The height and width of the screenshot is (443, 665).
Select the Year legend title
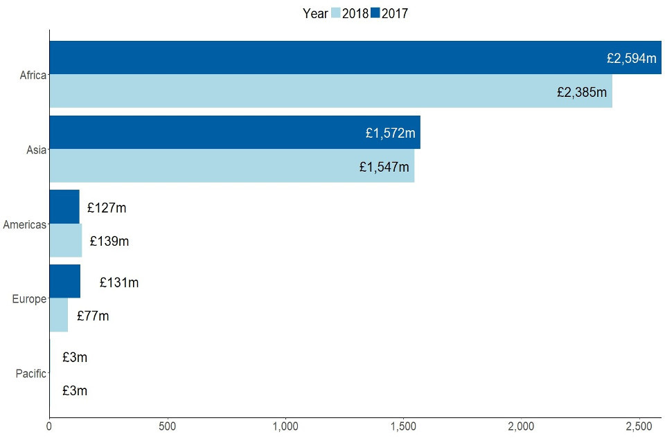click(315, 13)
